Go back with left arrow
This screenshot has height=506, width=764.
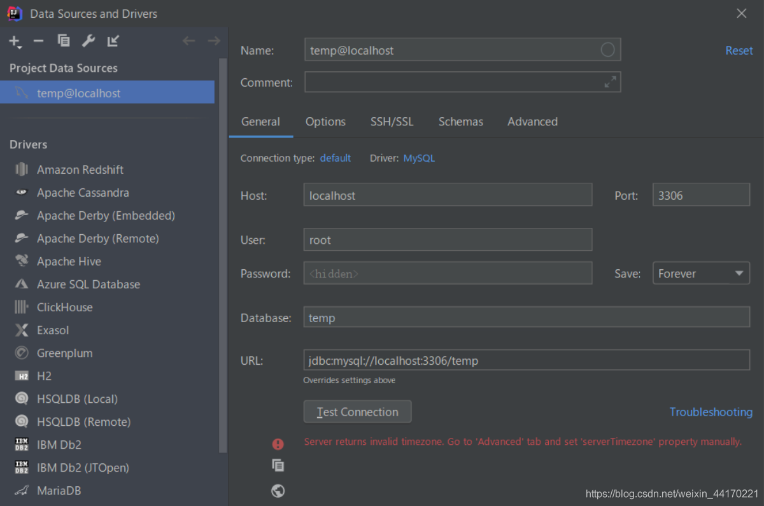click(188, 41)
